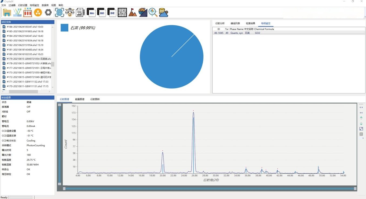Toggle chart fullscreen expand icon
366x199 pixels.
361,129
